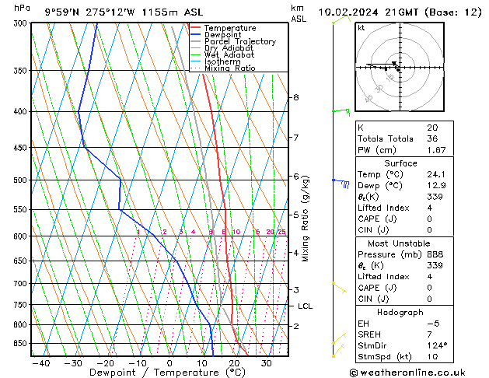
Task: Click the Most Unstable section header
Action: 400,243
